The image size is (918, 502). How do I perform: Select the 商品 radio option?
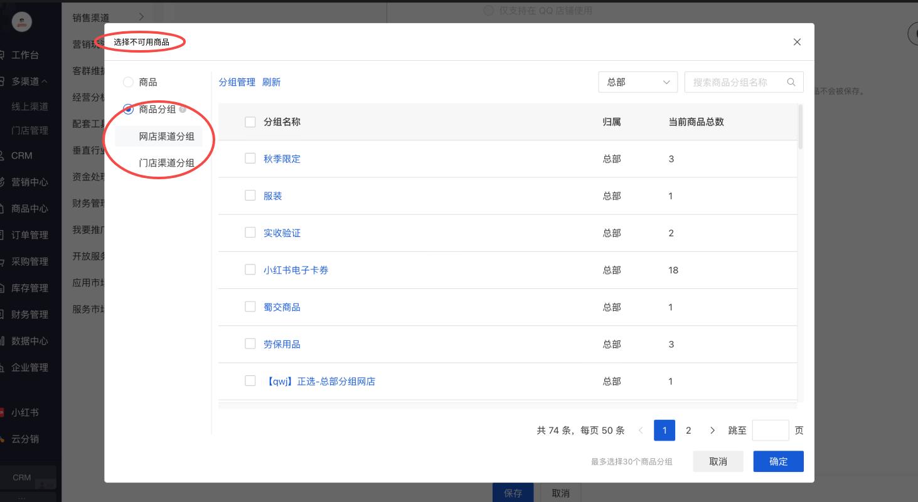tap(129, 82)
